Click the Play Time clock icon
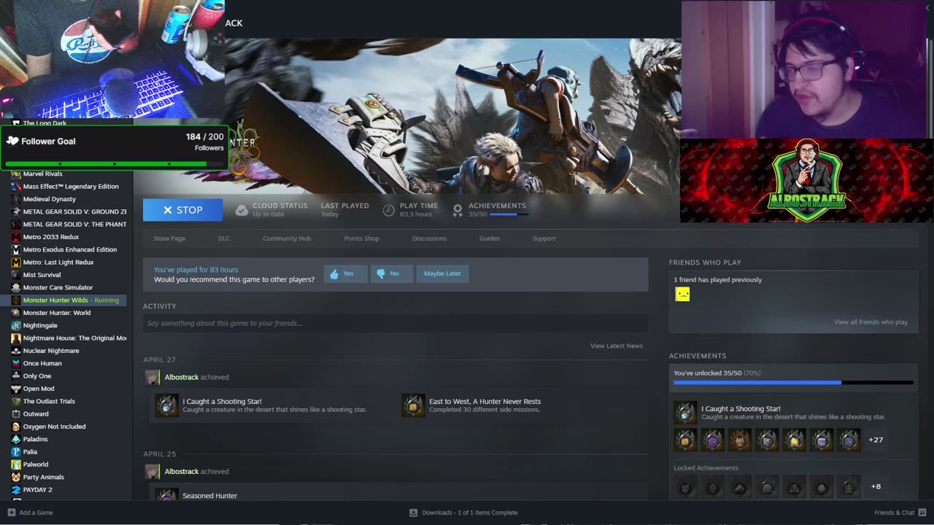The image size is (934, 525). (x=389, y=210)
